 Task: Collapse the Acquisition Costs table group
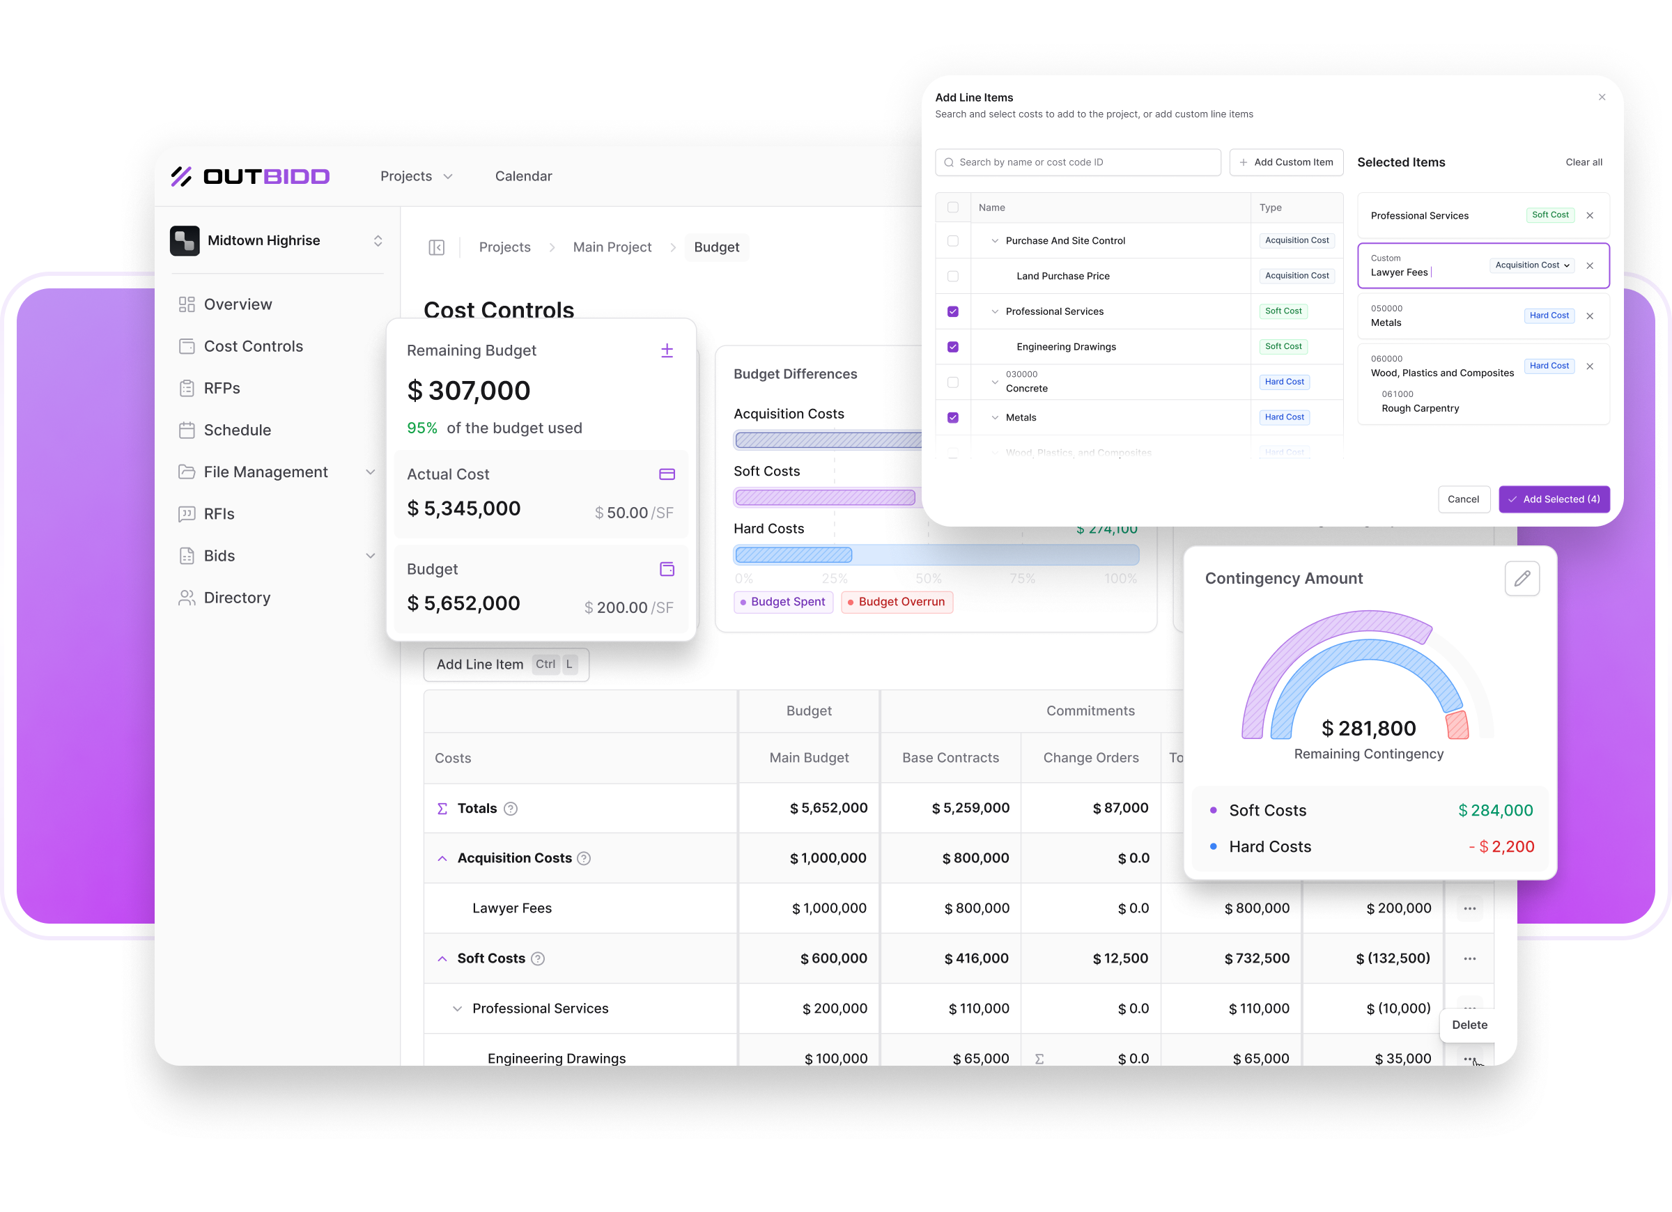pyautogui.click(x=442, y=858)
